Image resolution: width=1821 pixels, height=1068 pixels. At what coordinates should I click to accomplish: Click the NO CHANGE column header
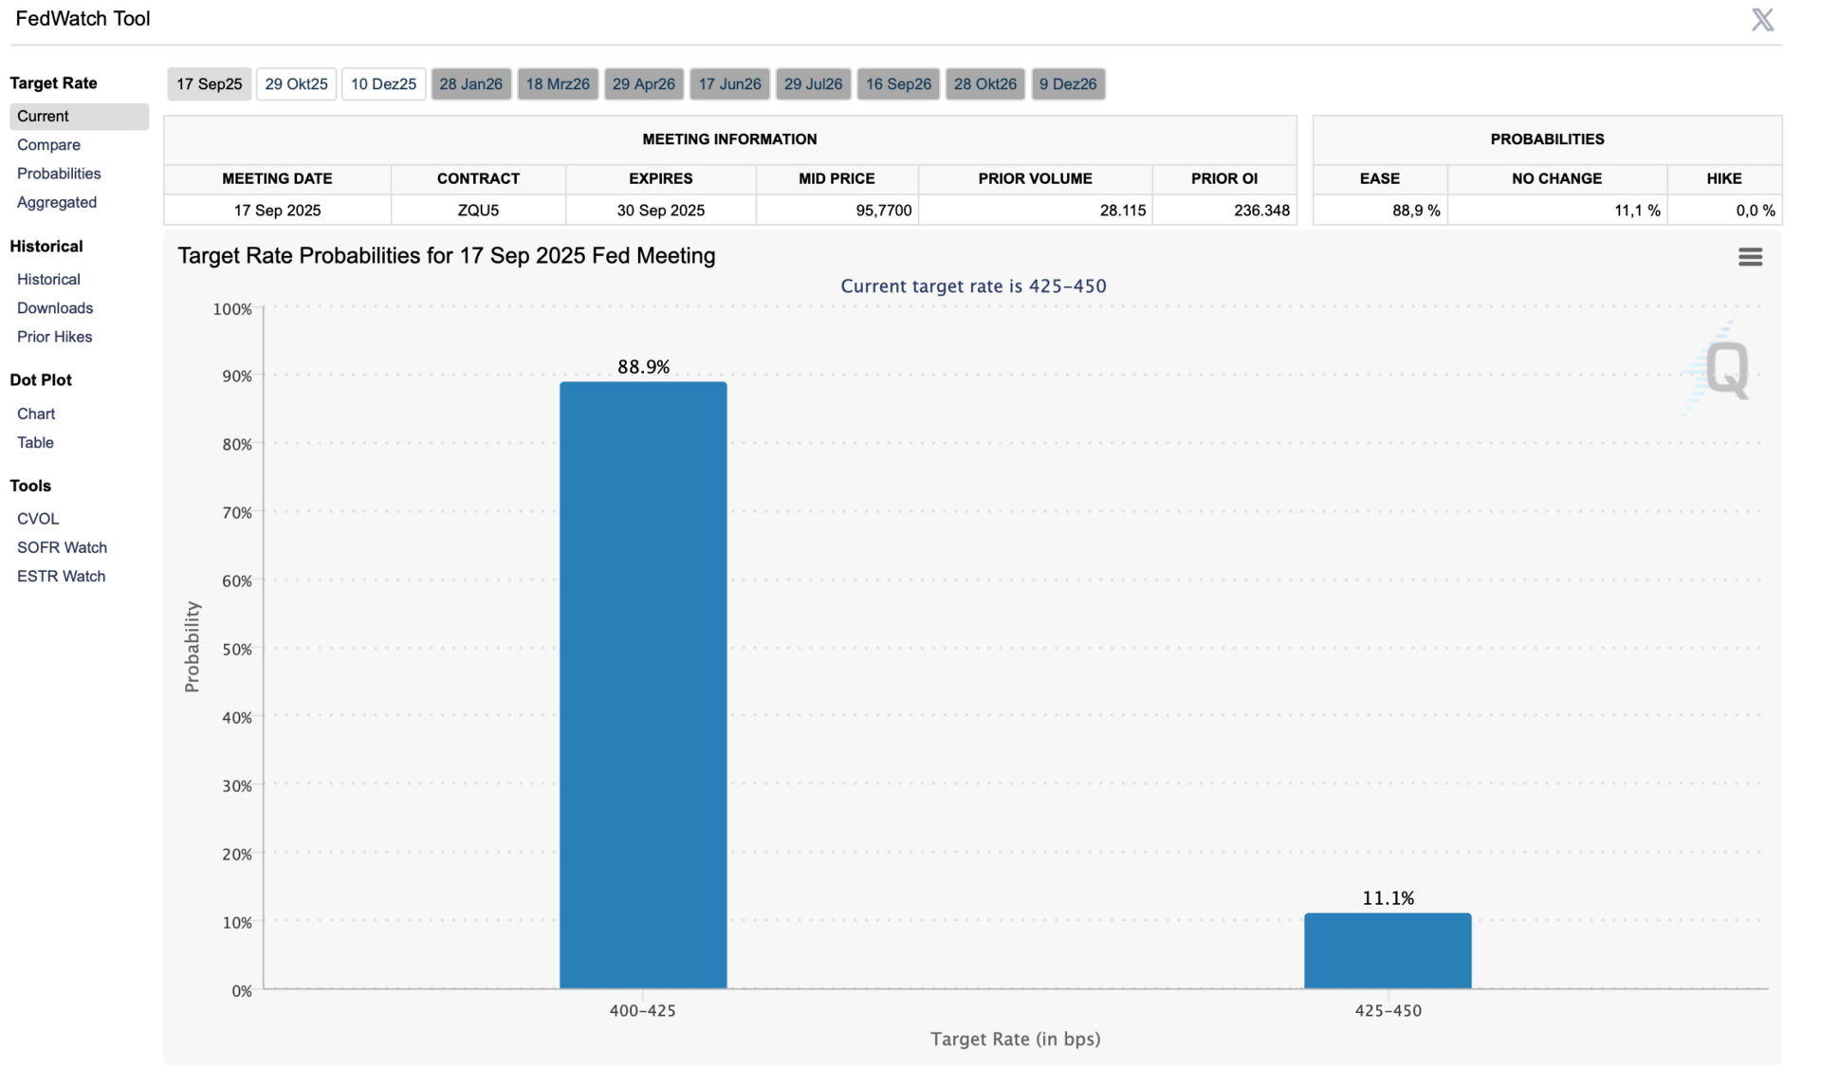point(1556,178)
